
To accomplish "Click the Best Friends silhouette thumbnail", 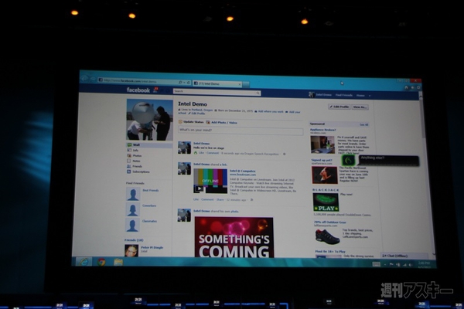I will click(133, 194).
